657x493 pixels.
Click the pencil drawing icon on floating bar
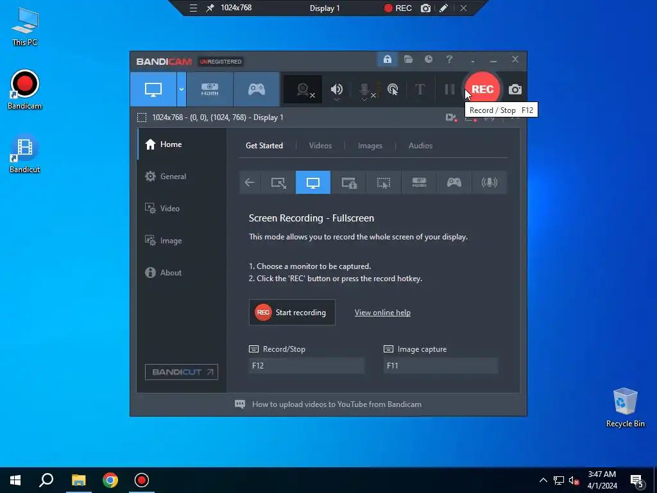tap(443, 8)
